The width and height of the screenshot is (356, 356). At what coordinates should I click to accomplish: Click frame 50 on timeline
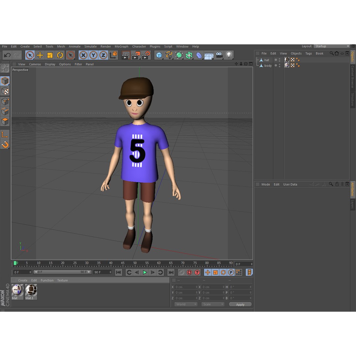pyautogui.click(x=135, y=263)
